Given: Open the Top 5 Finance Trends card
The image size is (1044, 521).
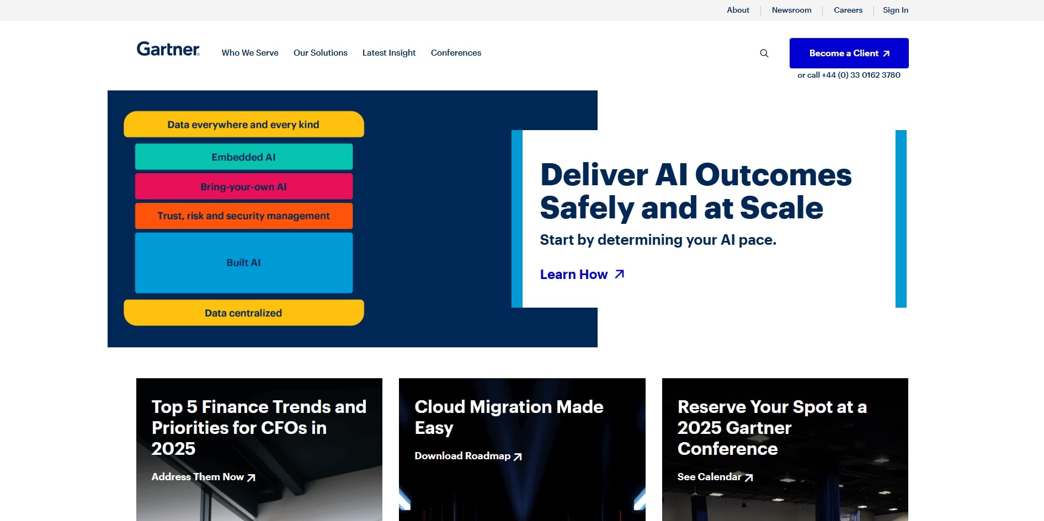Looking at the screenshot, I should point(259,449).
